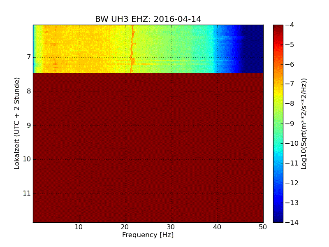
Task: Click the y-axis tick label '9'
Action: (x=29, y=126)
